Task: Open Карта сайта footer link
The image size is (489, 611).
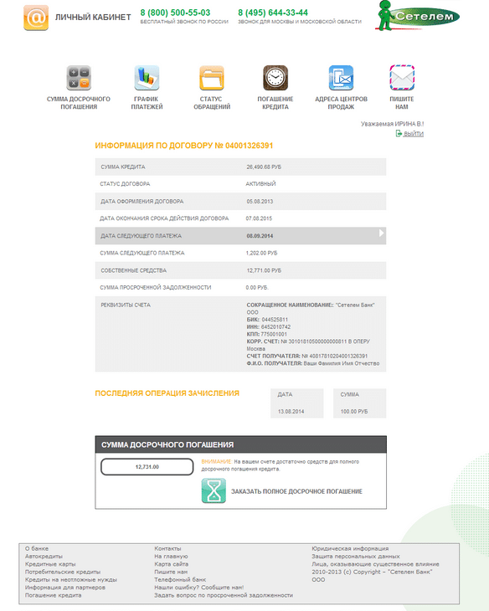Action: (x=171, y=564)
